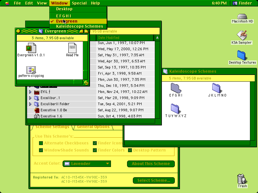Image resolution: width=258 pixels, height=193 pixels.
Task: Toggle the Finder Icons checkbox
Action: pyautogui.click(x=95, y=143)
